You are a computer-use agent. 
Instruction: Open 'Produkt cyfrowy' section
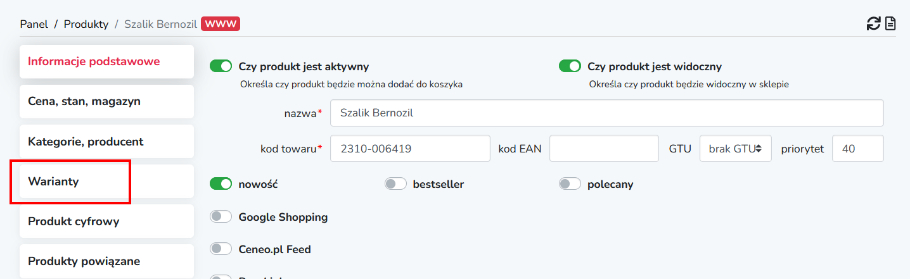[x=106, y=221]
